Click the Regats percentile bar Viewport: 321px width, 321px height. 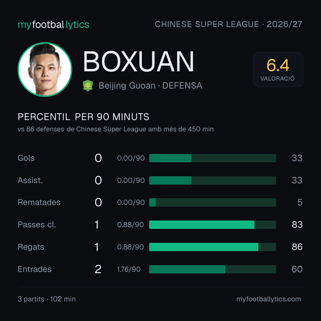[x=213, y=247]
